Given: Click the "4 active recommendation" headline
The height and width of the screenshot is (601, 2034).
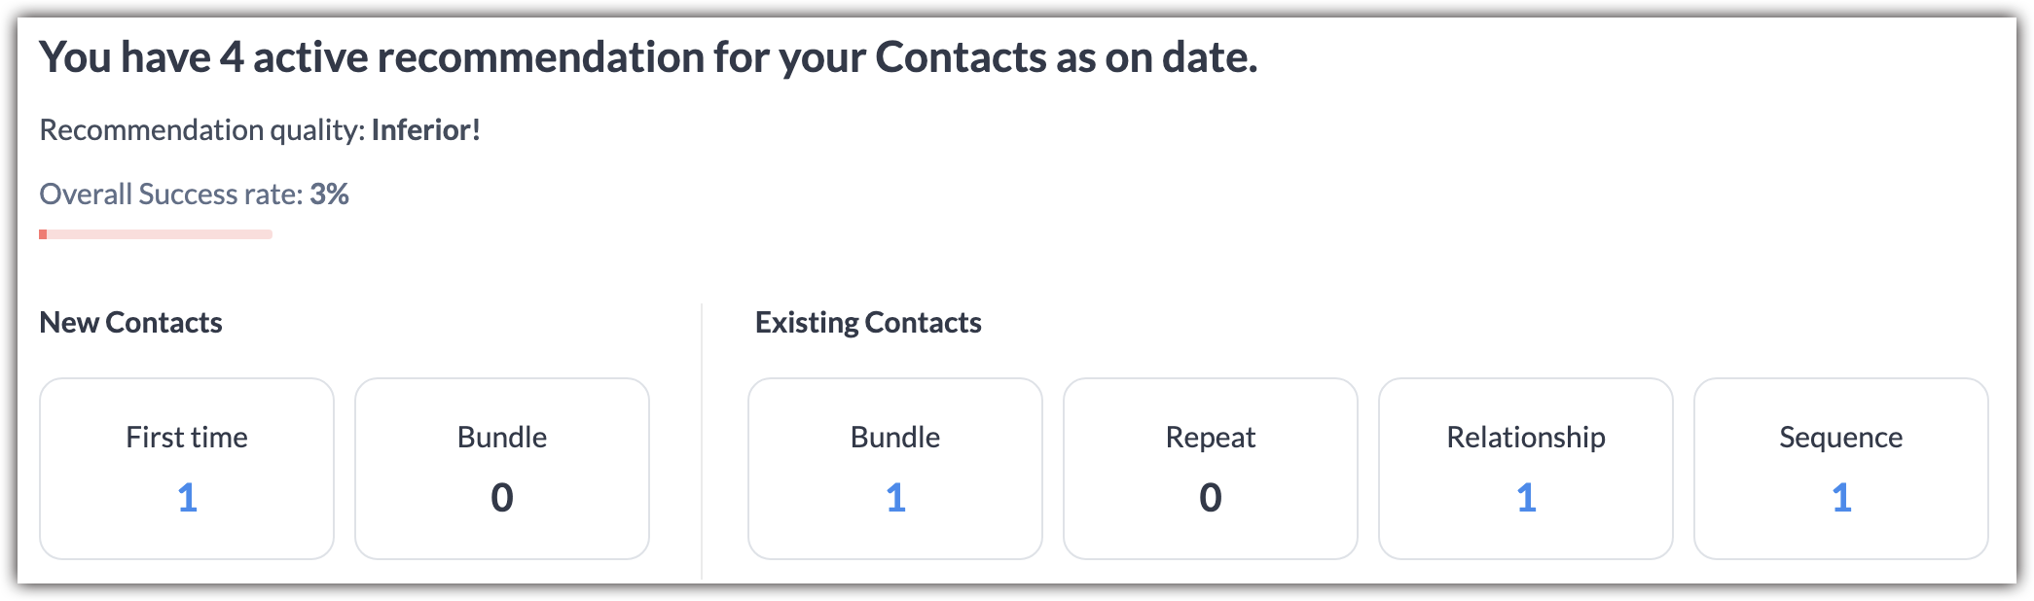Looking at the screenshot, I should pos(648,58).
